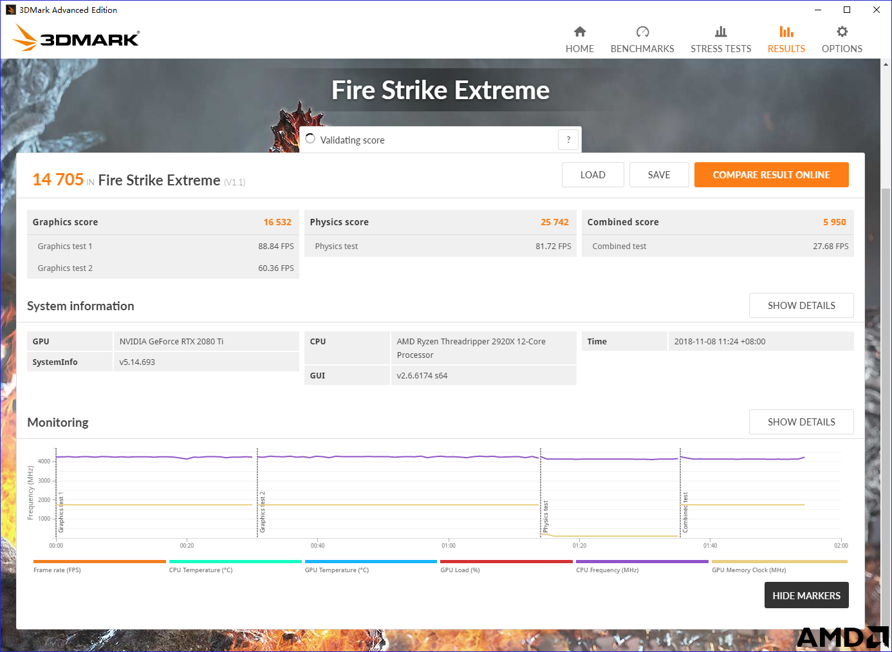Click the time value 2018-11-08 11:24
Viewport: 892px width, 652px height.
point(720,342)
